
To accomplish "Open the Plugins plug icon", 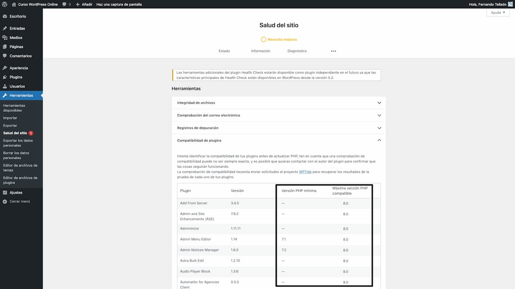I will [6, 77].
